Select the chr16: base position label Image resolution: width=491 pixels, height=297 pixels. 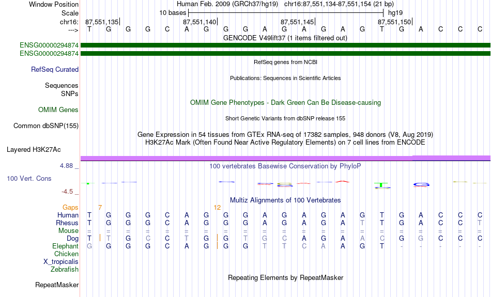click(x=69, y=22)
